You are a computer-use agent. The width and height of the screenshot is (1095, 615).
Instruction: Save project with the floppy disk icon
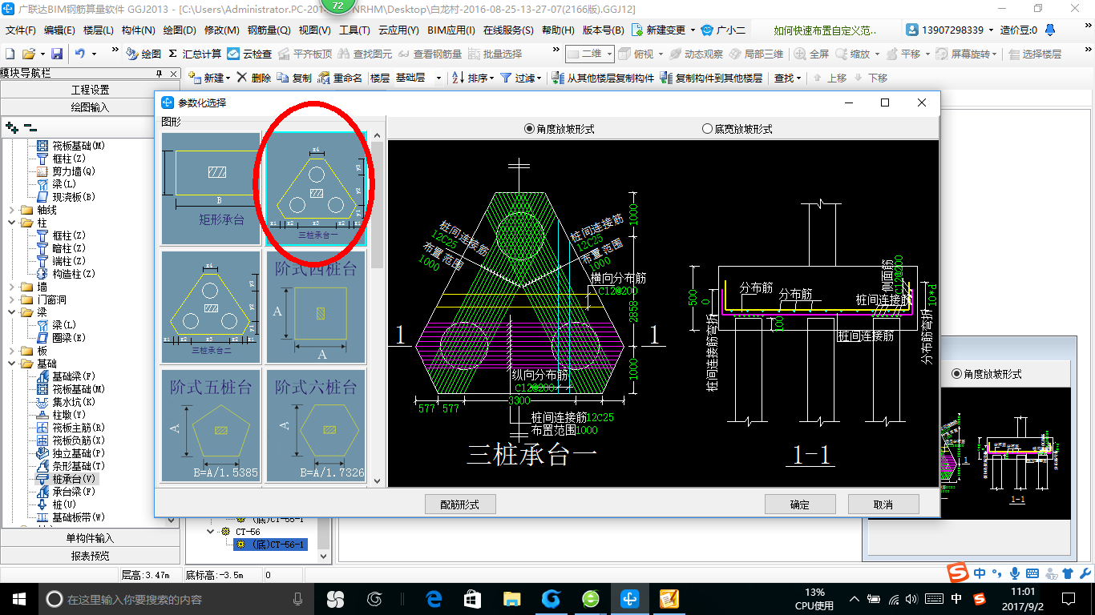[57, 54]
